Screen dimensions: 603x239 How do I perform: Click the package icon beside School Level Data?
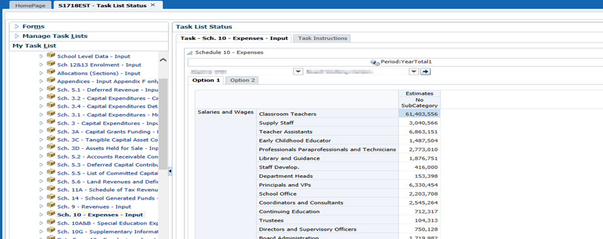(x=51, y=55)
